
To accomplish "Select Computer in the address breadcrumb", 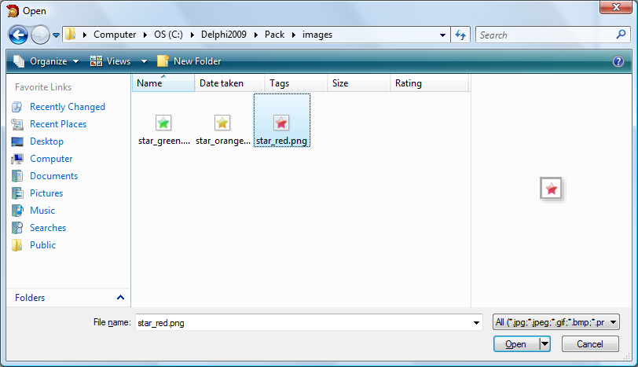I will 115,35.
